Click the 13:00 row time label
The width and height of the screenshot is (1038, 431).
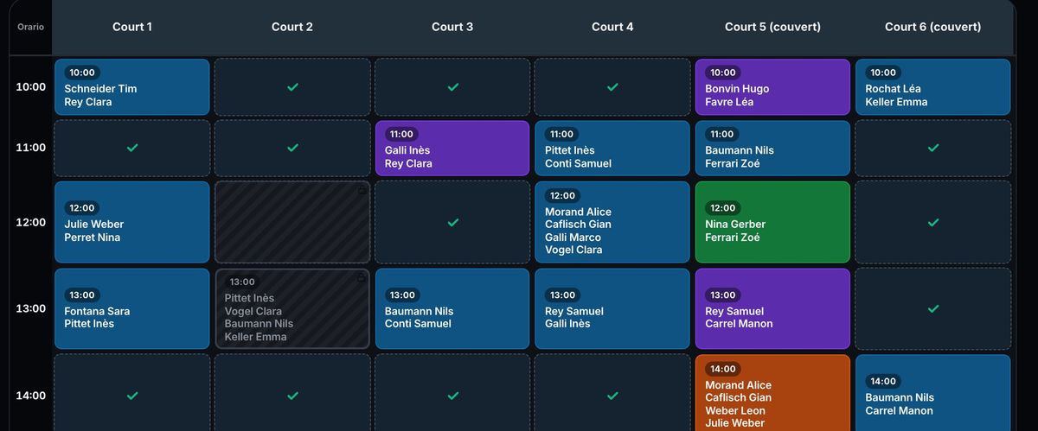[30, 308]
